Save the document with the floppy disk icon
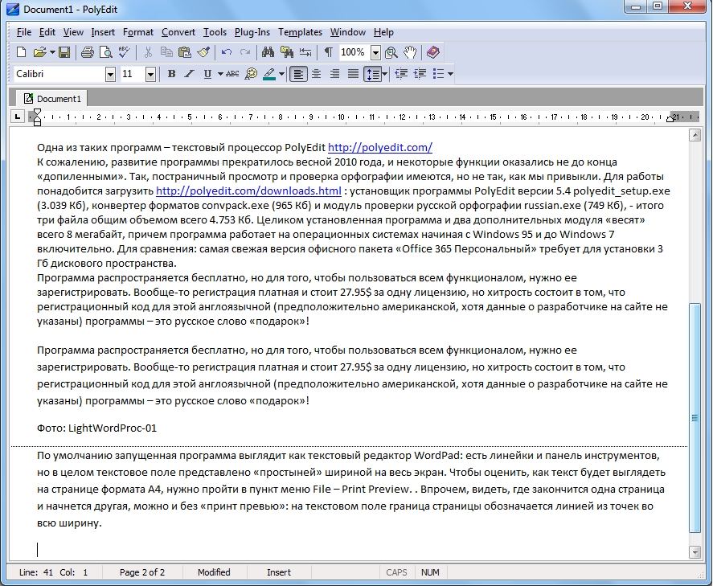This screenshot has height=586, width=713. [64, 52]
